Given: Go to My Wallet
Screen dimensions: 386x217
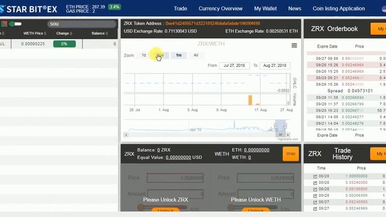Looking at the screenshot, I should 265,8.
